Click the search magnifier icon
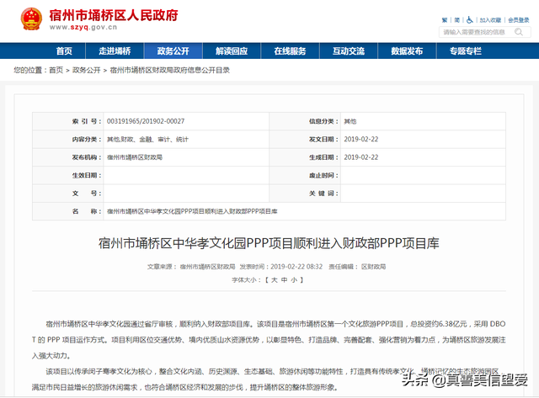This screenshot has width=539, height=398. [x=519, y=32]
